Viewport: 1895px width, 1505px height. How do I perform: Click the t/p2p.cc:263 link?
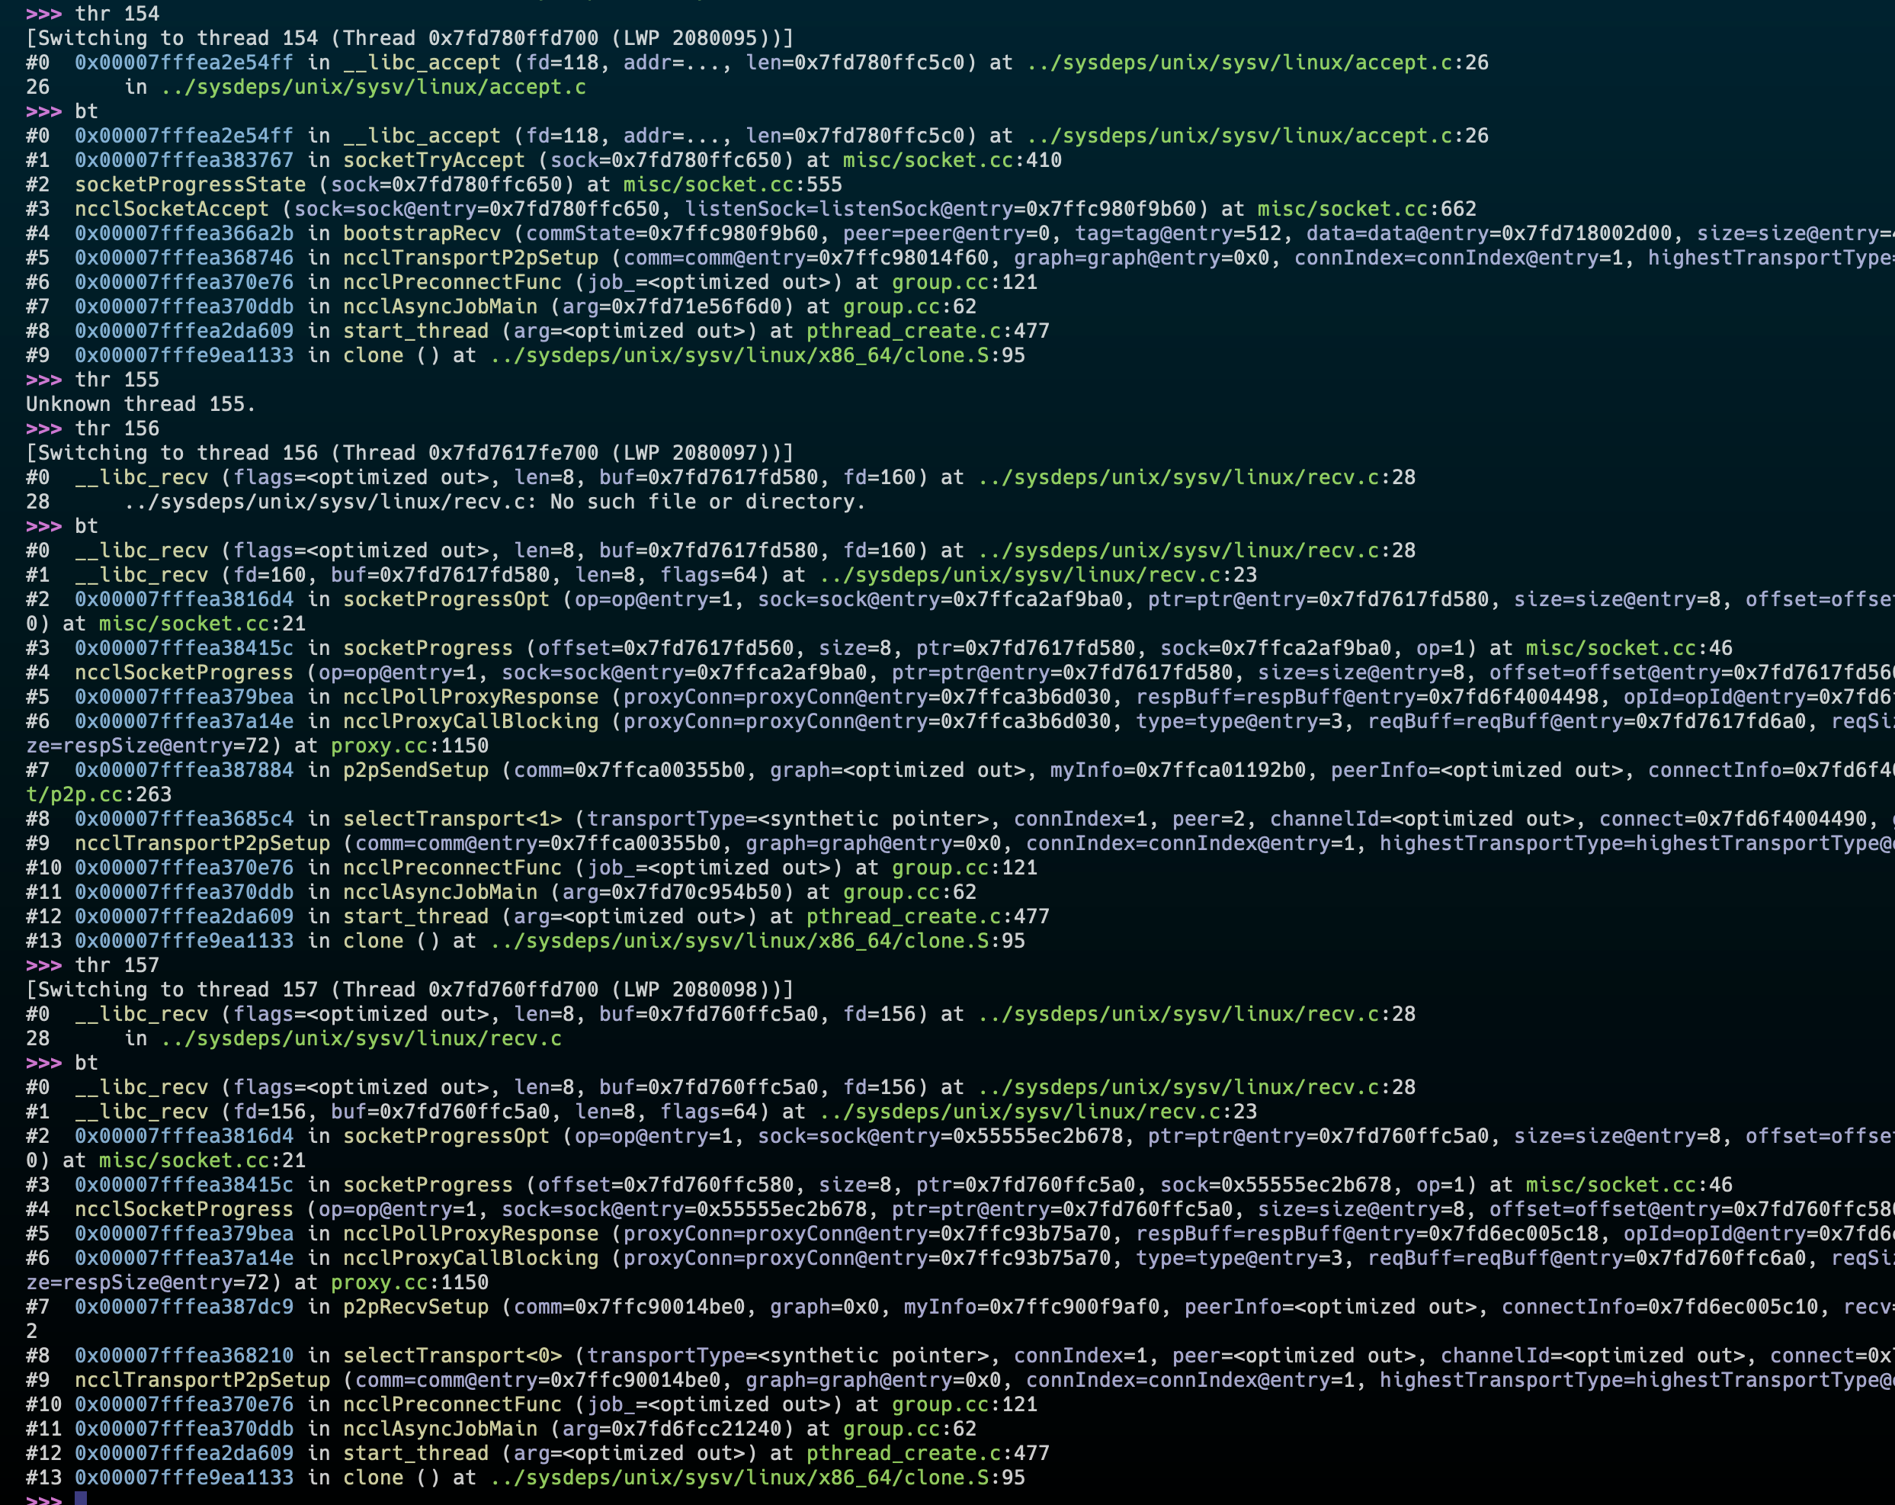coord(97,794)
